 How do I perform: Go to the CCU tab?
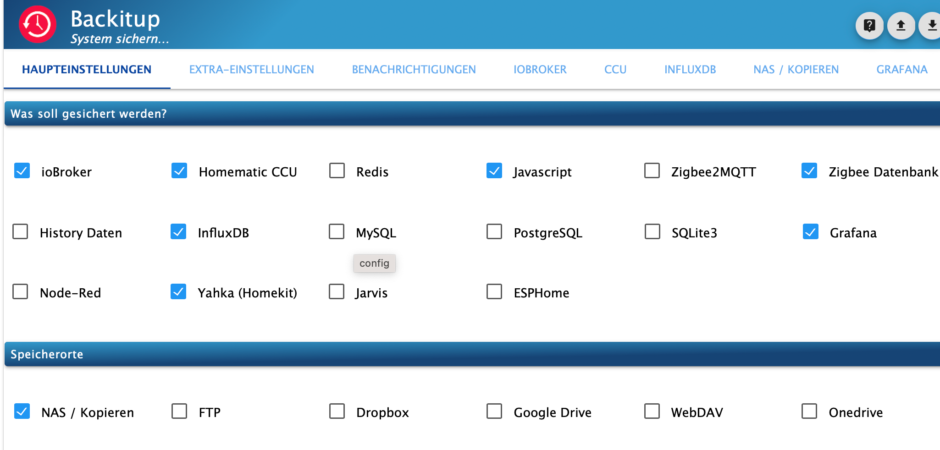click(x=615, y=70)
